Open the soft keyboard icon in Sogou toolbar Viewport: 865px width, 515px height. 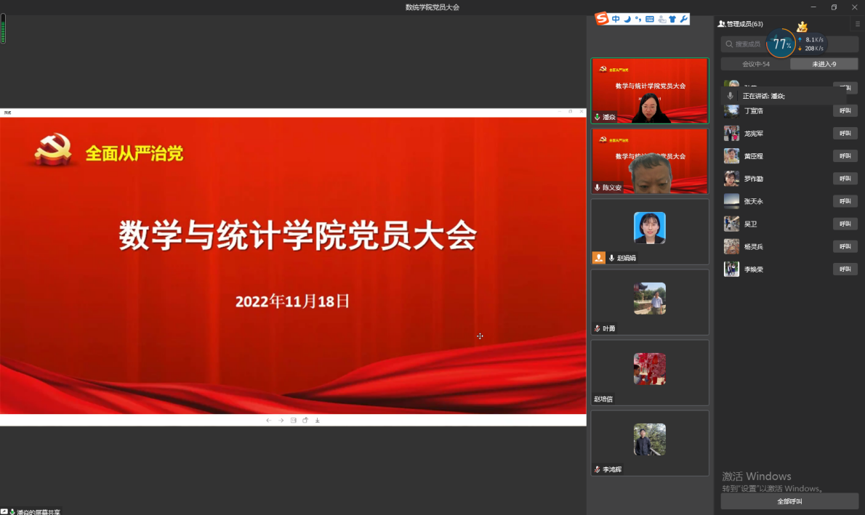(650, 19)
